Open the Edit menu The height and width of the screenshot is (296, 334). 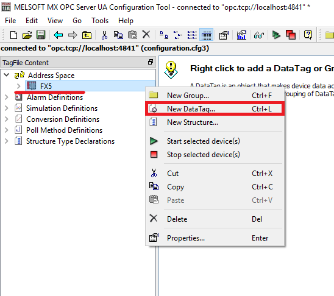(x=32, y=21)
